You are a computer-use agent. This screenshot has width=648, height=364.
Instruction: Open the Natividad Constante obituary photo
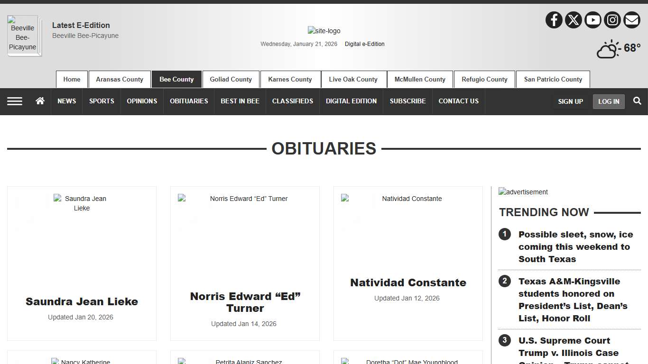pos(407,199)
